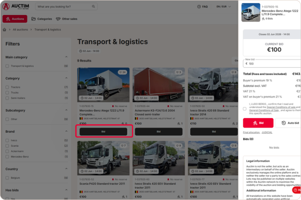The width and height of the screenshot is (301, 200).
Task: Favorite the Mercedes-Benz Atego lot (24 hearts)
Action: (122, 72)
